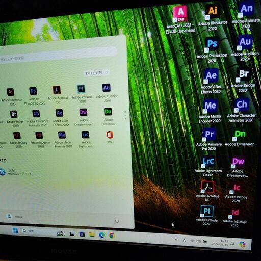Select Adobe Prelude 2020 desktop icon

206,216
